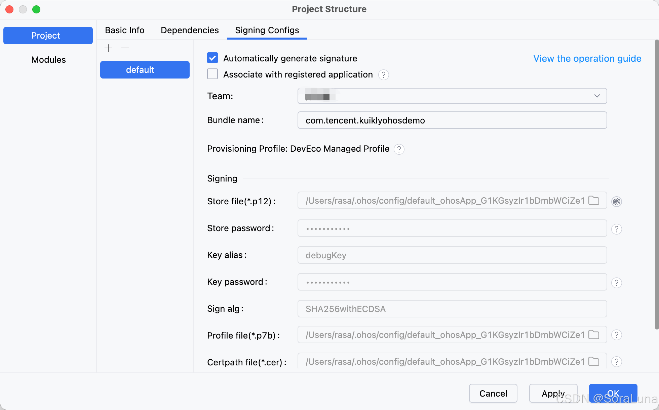659x410 pixels.
Task: Click help icon beside Associate with registered application
Action: coord(383,75)
